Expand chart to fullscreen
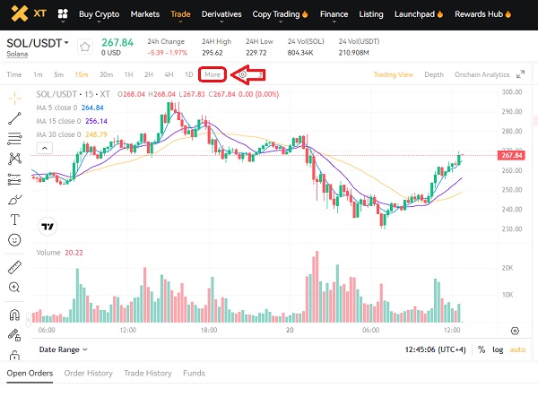Viewport: 538px width, 414px height. click(520, 74)
